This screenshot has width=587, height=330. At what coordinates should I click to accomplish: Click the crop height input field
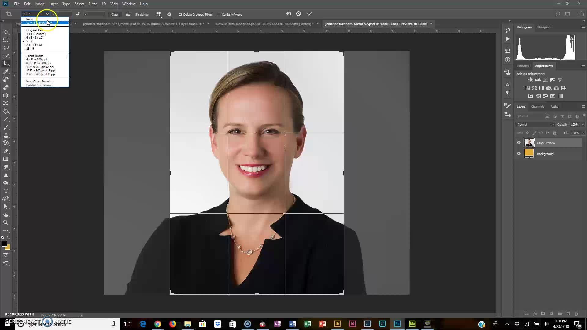tap(94, 14)
